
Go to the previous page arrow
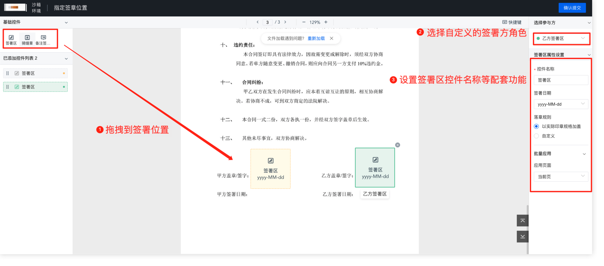point(257,22)
